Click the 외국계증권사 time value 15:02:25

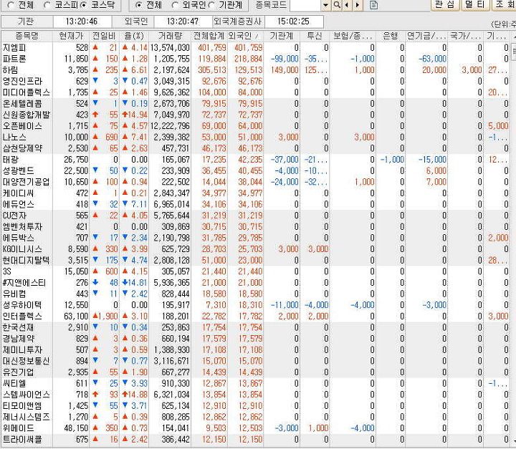[x=294, y=21]
